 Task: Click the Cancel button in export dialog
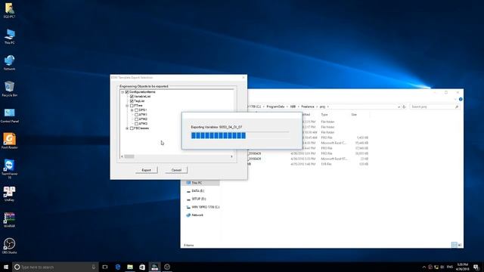tap(176, 170)
